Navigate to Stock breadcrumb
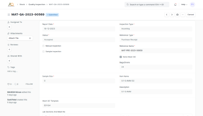The width and height of the screenshot is (203, 116). (x=22, y=5)
